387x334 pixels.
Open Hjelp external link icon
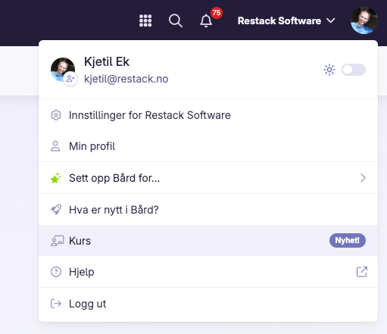(x=362, y=272)
